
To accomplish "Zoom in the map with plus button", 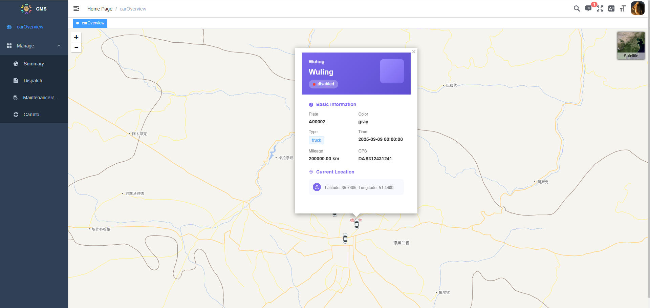I will (x=76, y=37).
